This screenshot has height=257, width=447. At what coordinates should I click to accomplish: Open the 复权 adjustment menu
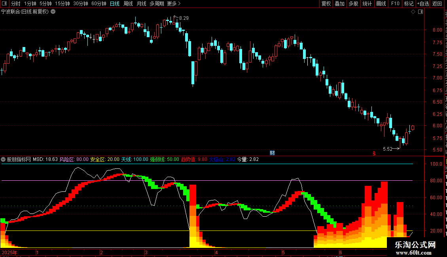pos(326,4)
